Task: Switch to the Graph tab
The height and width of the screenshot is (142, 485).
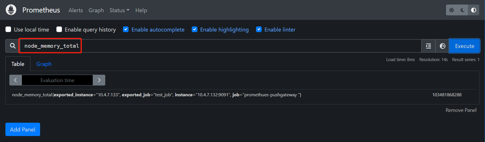Action: click(x=44, y=64)
